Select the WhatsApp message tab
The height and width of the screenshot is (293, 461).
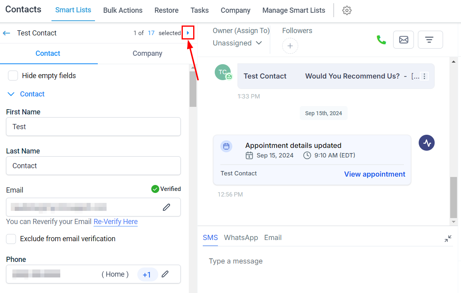pos(241,238)
